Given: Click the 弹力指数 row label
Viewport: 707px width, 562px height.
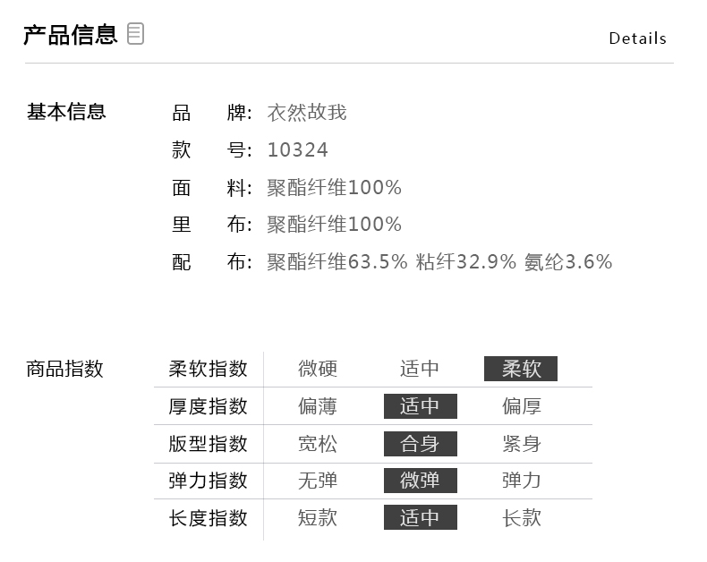Looking at the screenshot, I should pos(208,481).
